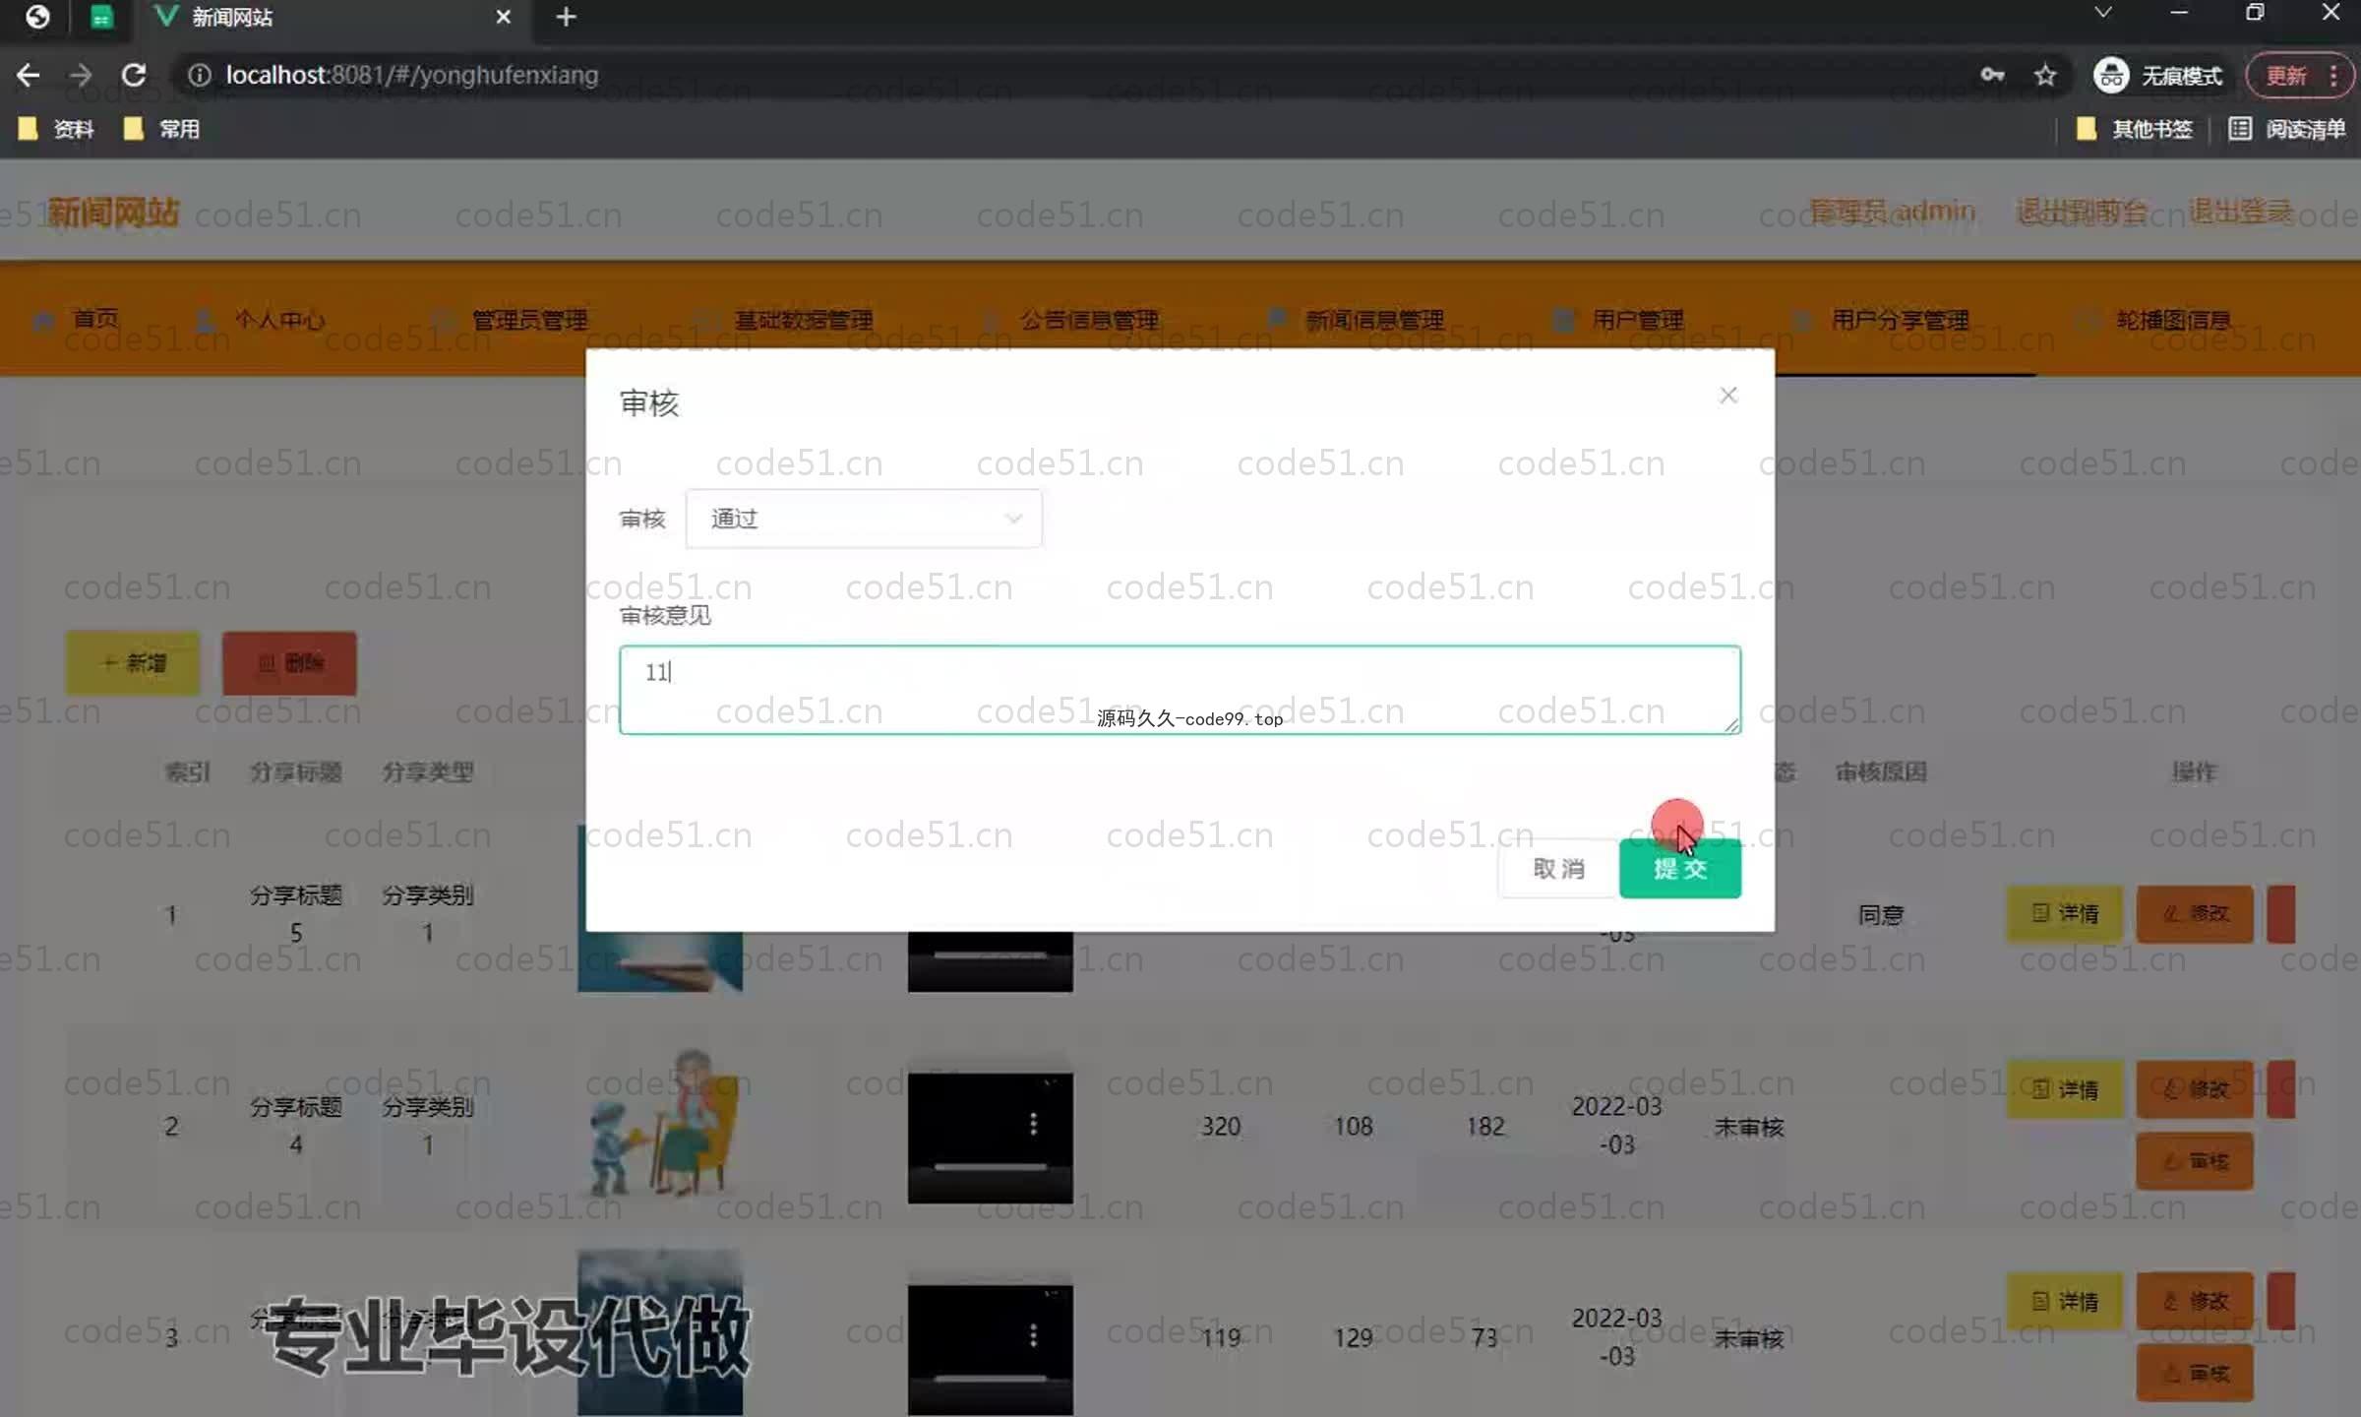
Task: Click the 未审核 status in row 2
Action: point(1748,1127)
